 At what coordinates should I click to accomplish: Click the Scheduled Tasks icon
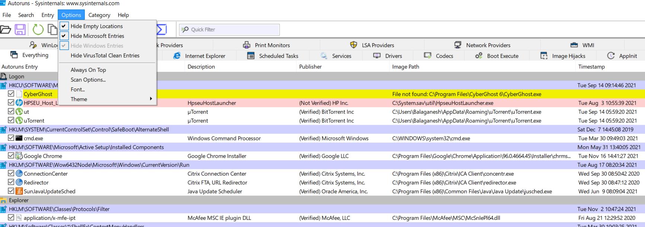tap(251, 56)
